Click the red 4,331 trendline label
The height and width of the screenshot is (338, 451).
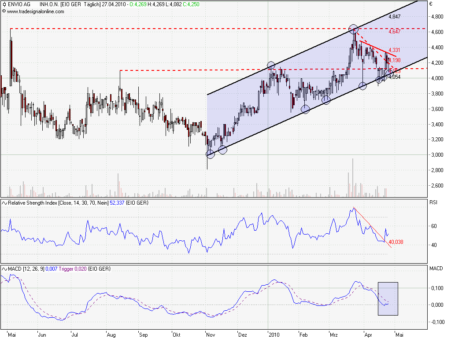(x=395, y=51)
